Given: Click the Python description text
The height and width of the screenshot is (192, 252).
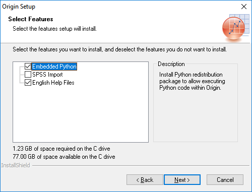Looking at the screenshot, I should [192, 81].
